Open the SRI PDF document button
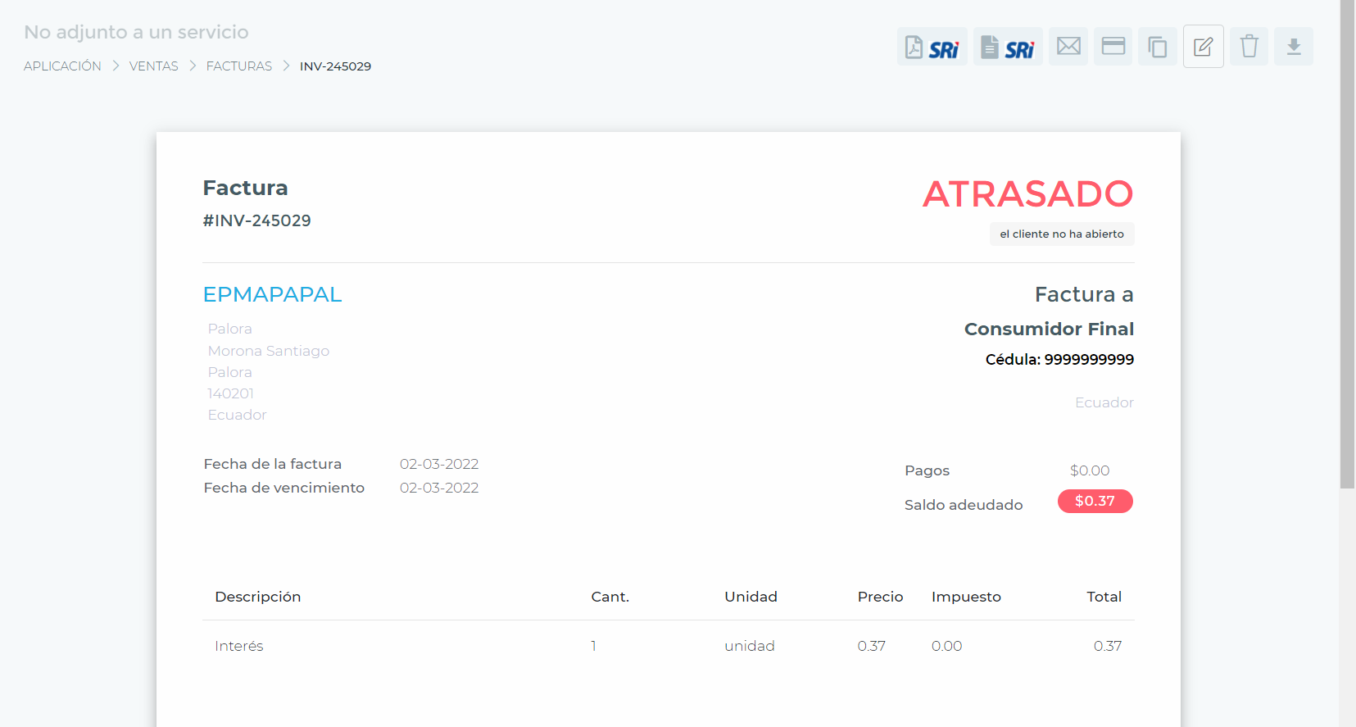 932,47
